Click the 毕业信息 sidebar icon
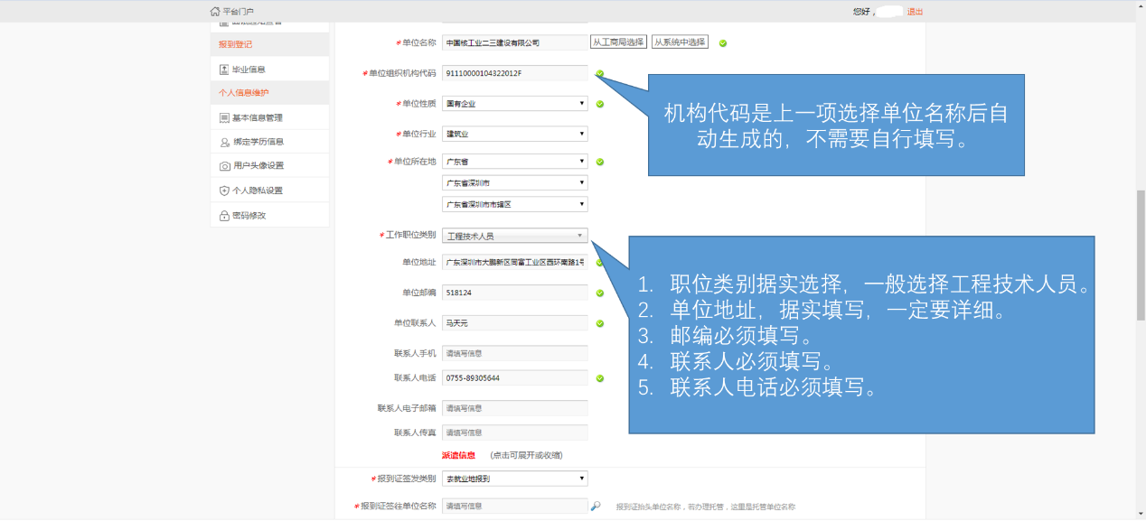 pos(224,70)
